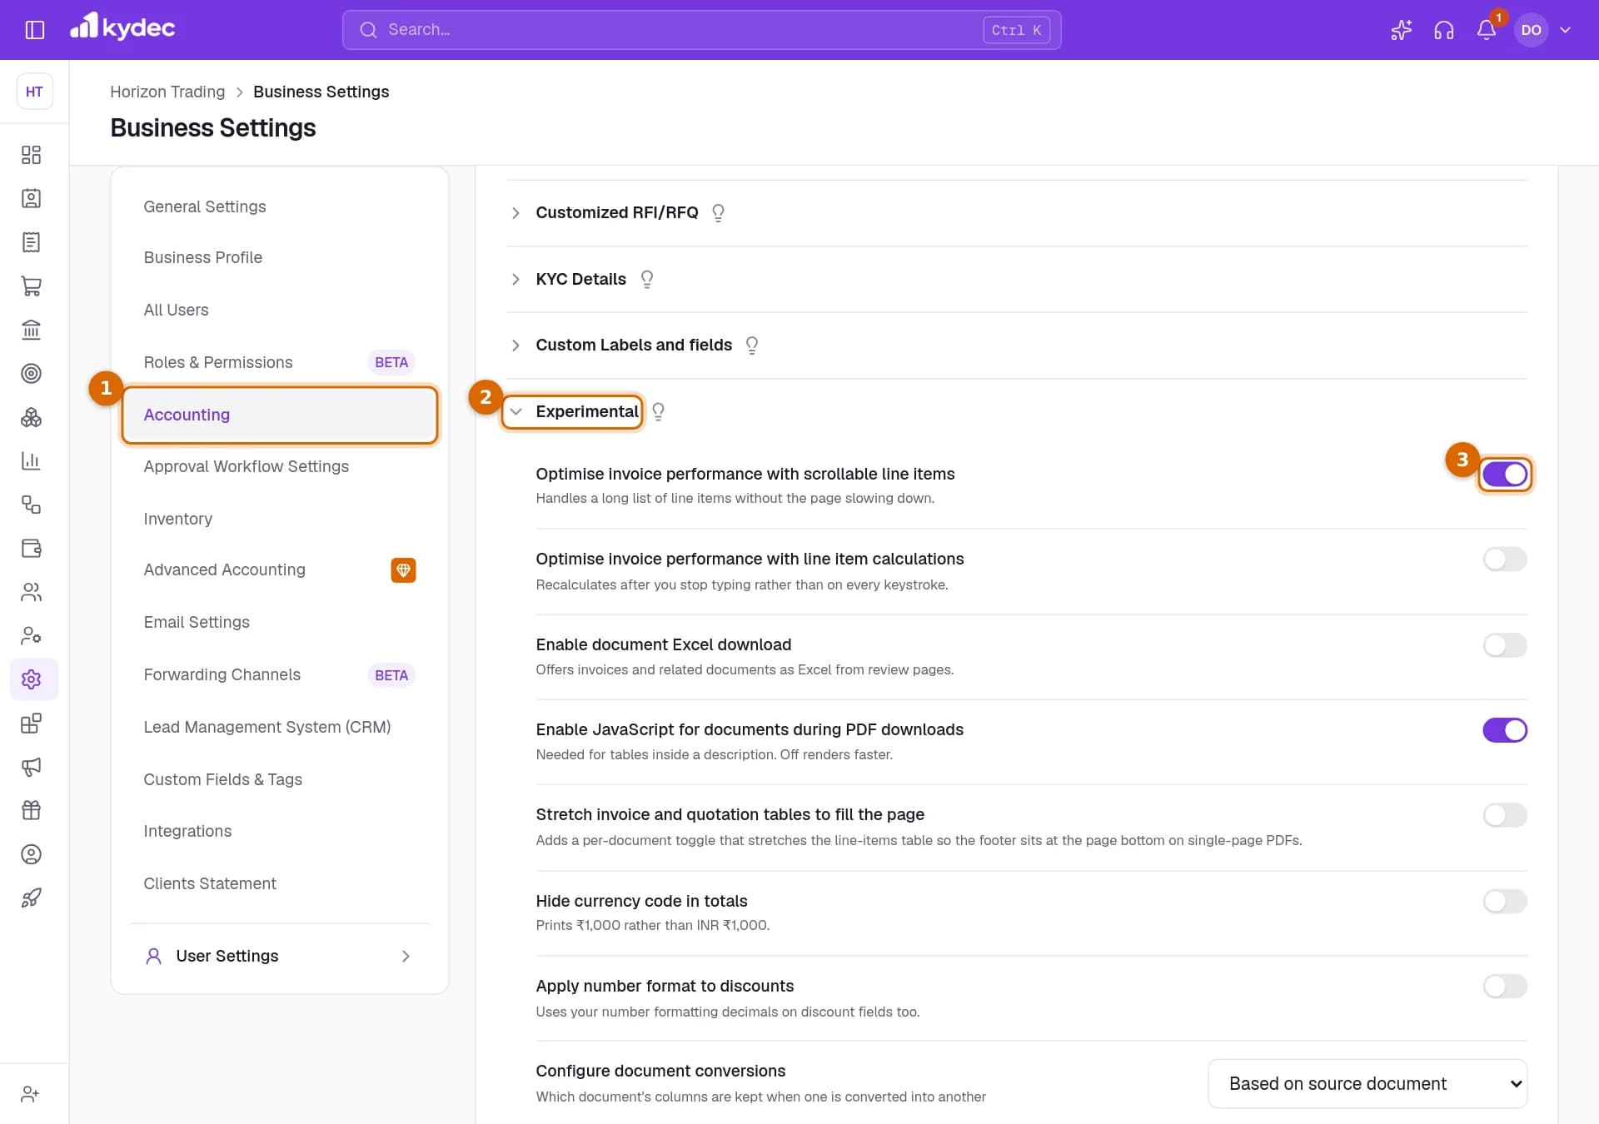Click the Horizon Trading breadcrumb link
The height and width of the screenshot is (1124, 1599).
click(167, 92)
